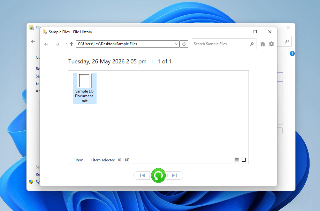The height and width of the screenshot is (211, 320).
Task: Open help in background File History window
Action: click(x=292, y=53)
